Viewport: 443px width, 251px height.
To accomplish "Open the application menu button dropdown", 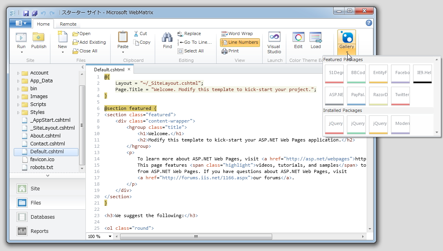I will click(x=21, y=23).
